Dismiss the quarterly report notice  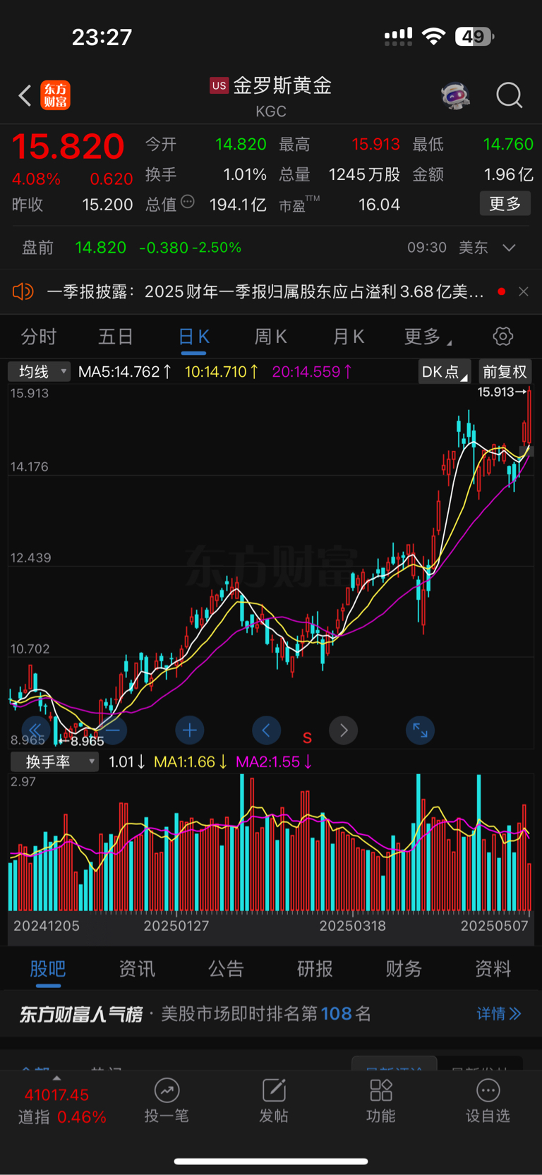pos(523,291)
